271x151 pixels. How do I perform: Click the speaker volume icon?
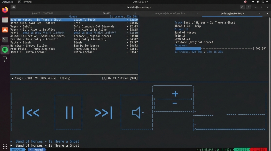pos(138,112)
